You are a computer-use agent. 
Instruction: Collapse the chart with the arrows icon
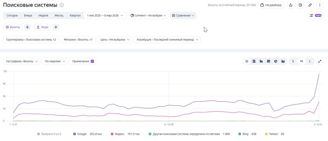point(320,61)
